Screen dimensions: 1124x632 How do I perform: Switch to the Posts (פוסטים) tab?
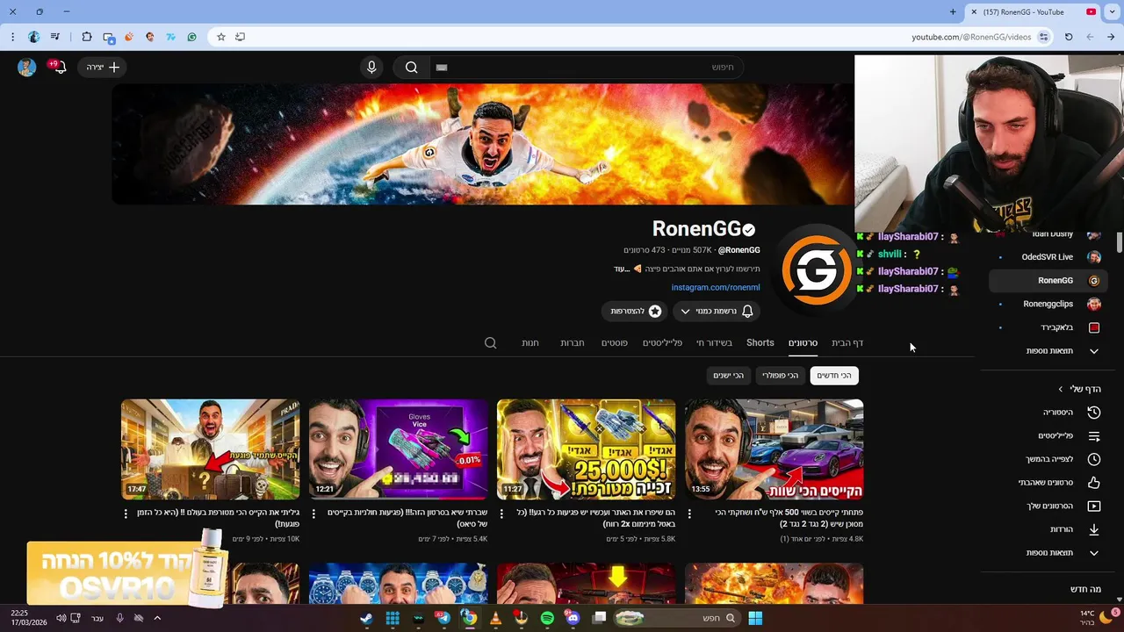[615, 343]
